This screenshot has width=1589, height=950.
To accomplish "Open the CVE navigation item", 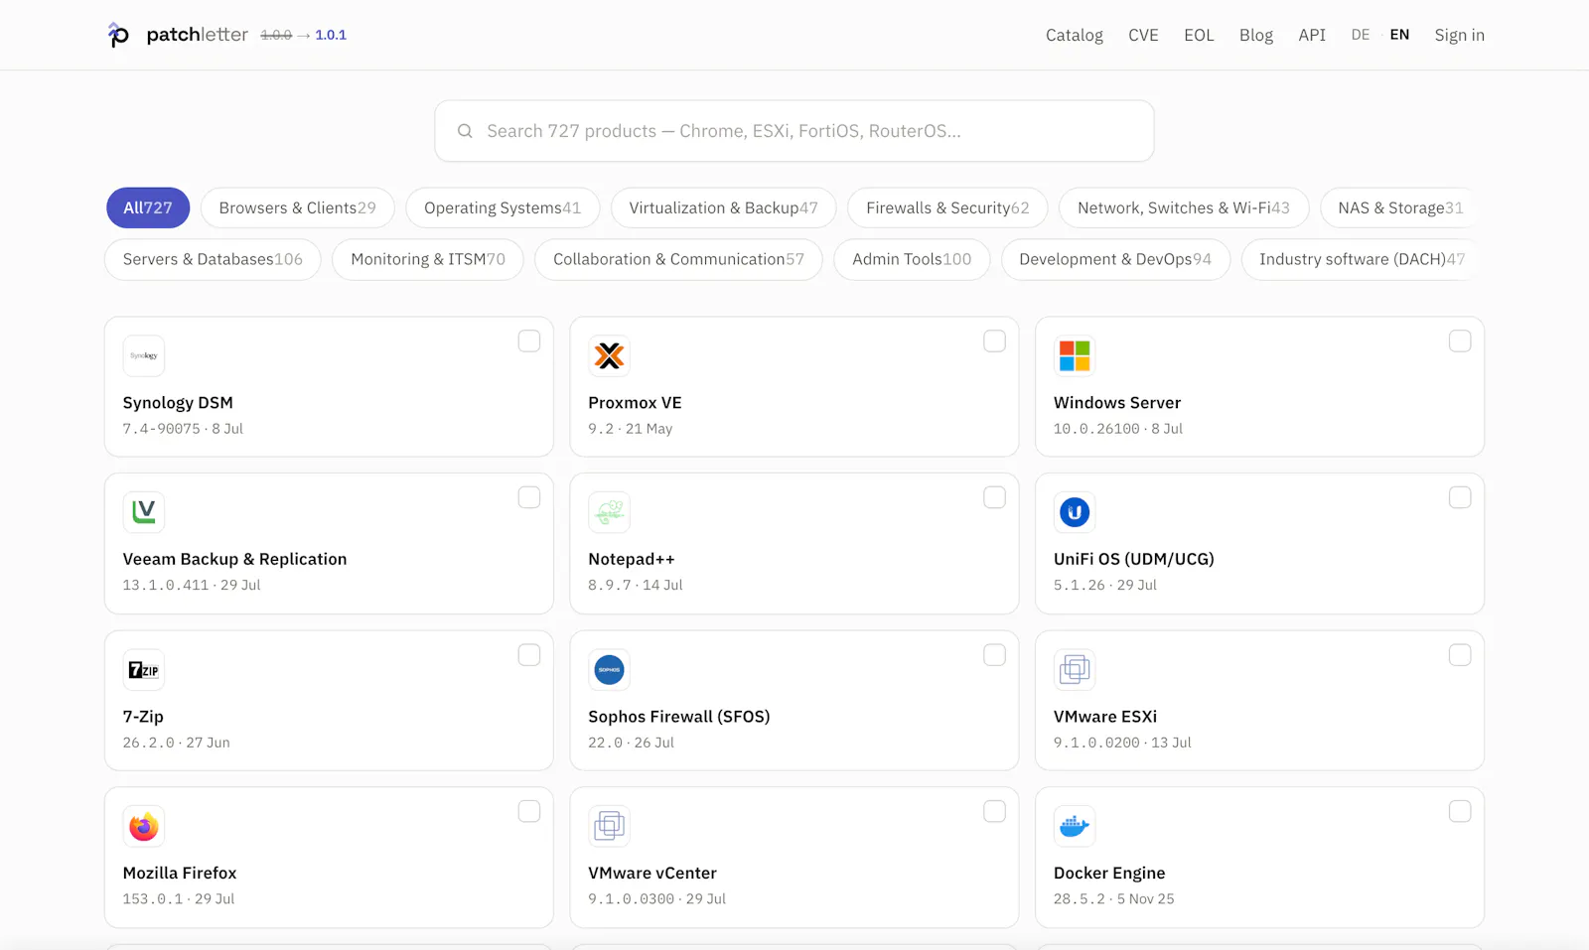I will coord(1143,35).
